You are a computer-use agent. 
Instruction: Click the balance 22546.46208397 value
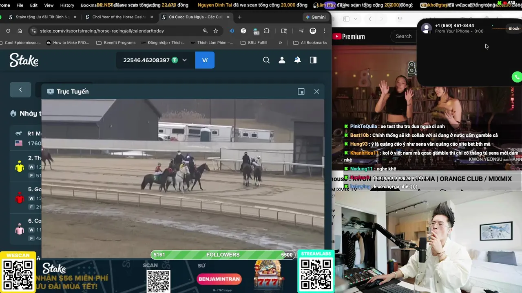pos(146,60)
